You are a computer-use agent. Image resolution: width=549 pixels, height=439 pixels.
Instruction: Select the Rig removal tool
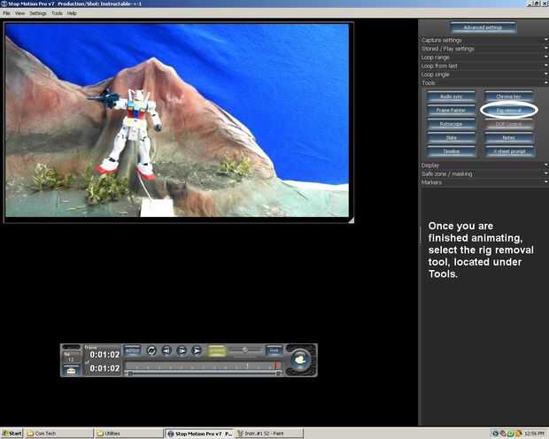509,110
